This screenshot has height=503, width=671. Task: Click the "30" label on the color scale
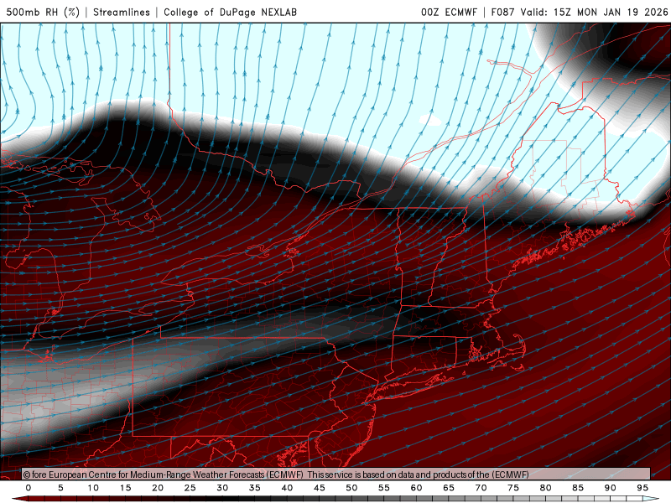pyautogui.click(x=222, y=488)
